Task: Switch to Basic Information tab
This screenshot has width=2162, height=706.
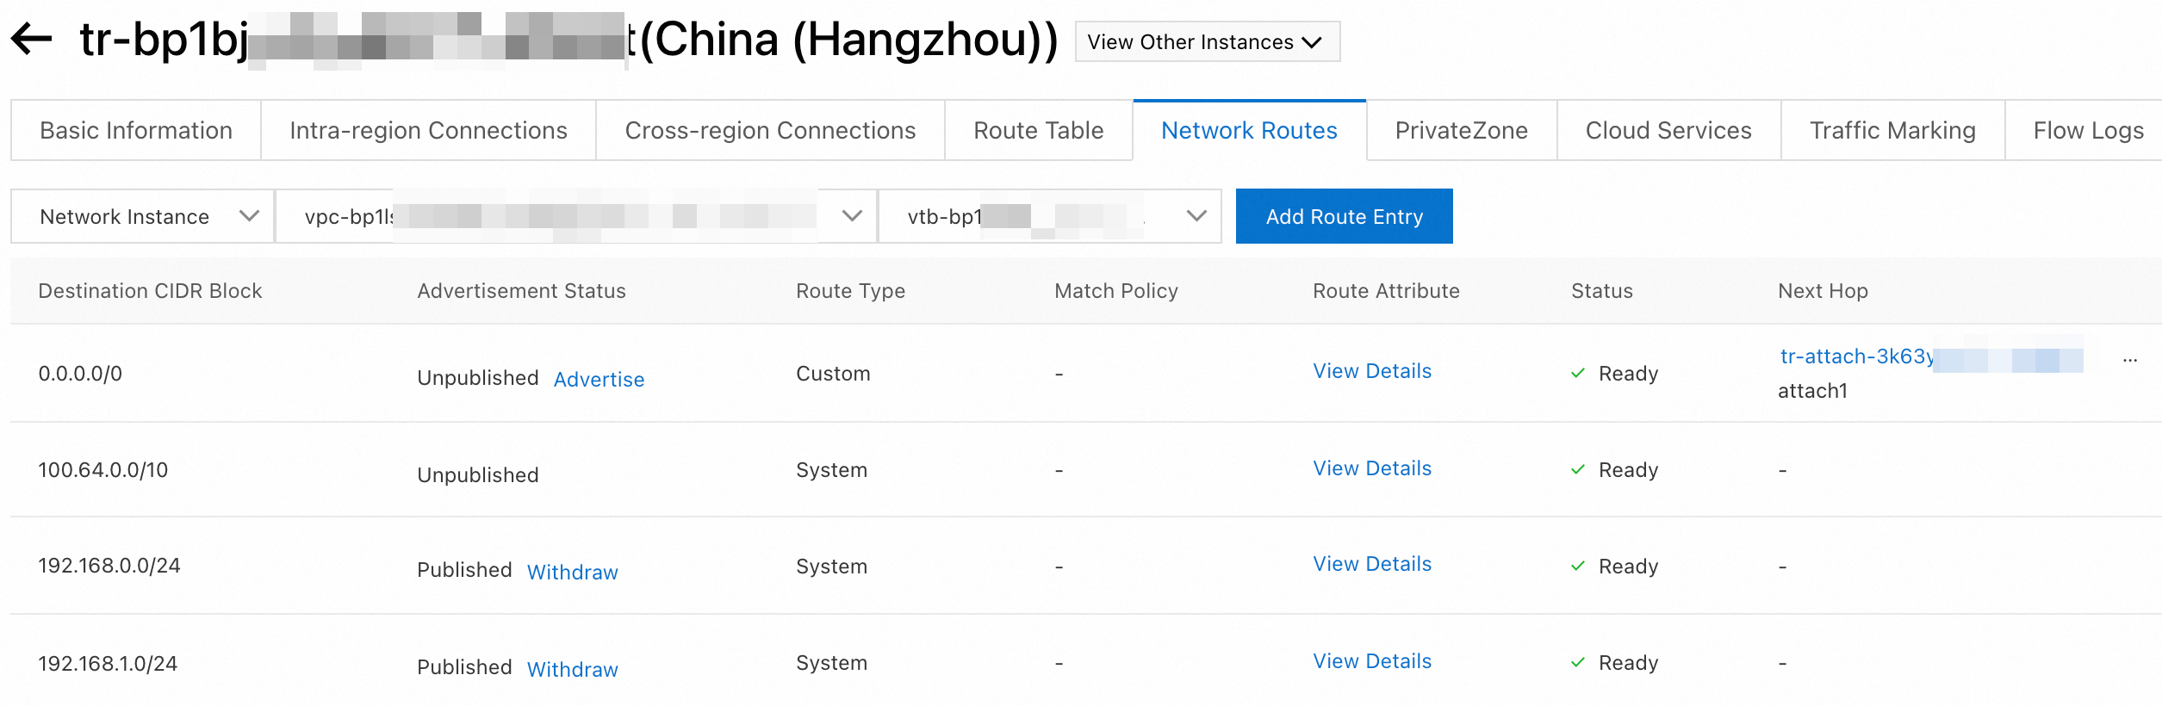Action: (136, 130)
